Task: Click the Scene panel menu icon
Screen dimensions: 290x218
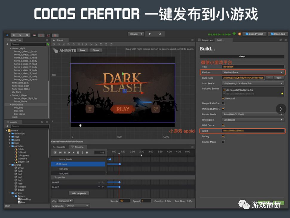Action: click(192, 40)
